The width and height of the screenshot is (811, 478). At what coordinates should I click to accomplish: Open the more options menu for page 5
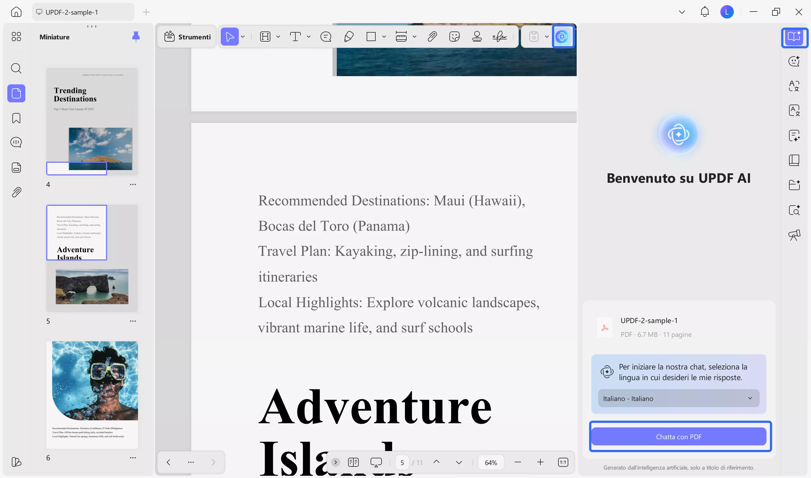[x=133, y=321]
